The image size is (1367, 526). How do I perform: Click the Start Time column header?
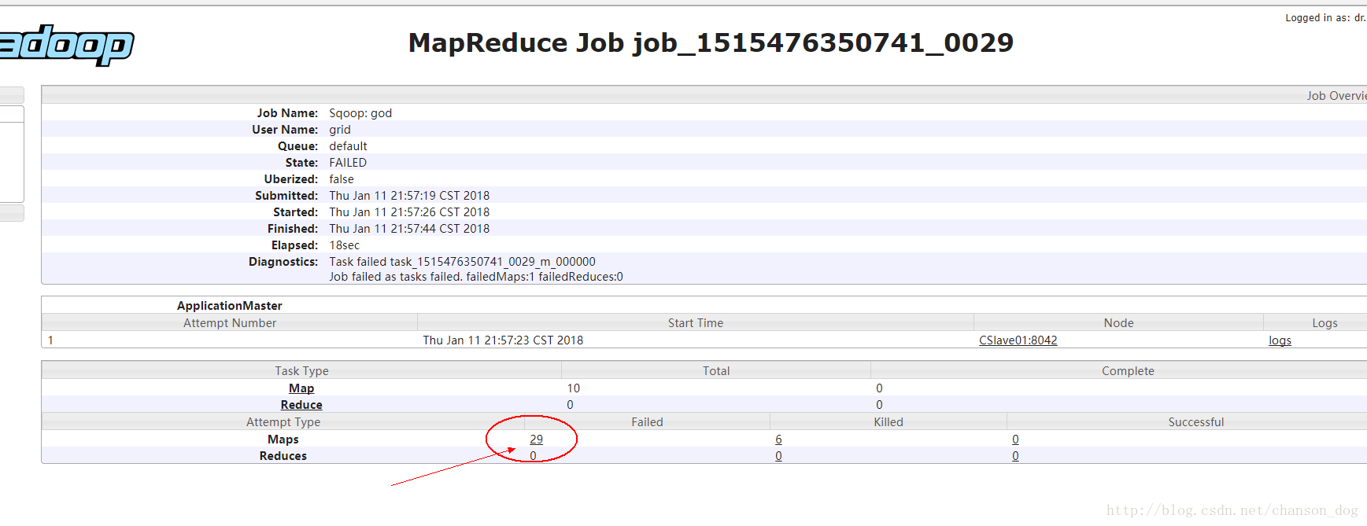pyautogui.click(x=696, y=323)
